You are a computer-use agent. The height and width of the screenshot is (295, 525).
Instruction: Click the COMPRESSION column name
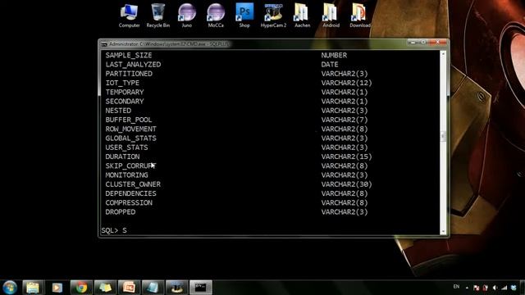129,202
